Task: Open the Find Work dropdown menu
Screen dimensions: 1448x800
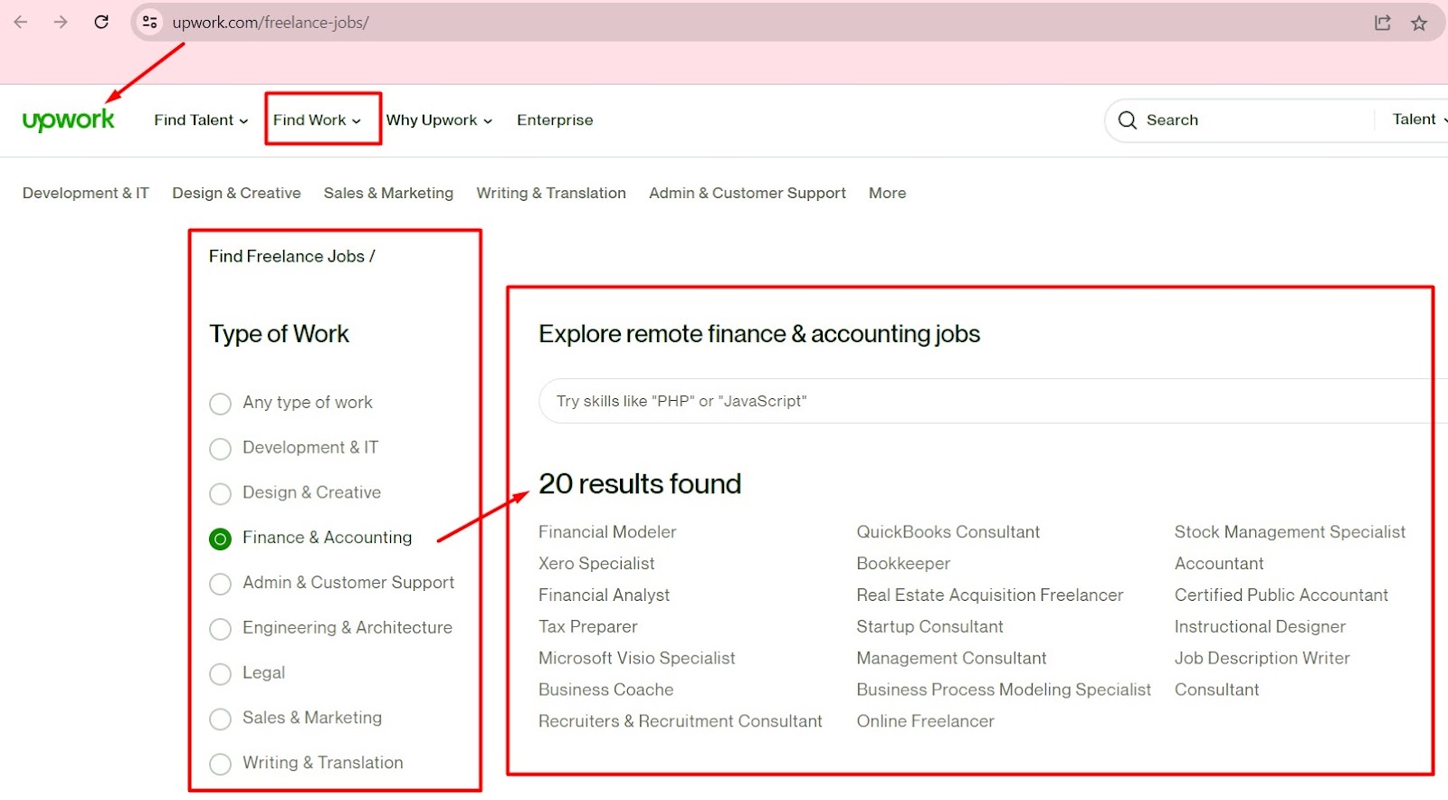Action: pyautogui.click(x=318, y=119)
